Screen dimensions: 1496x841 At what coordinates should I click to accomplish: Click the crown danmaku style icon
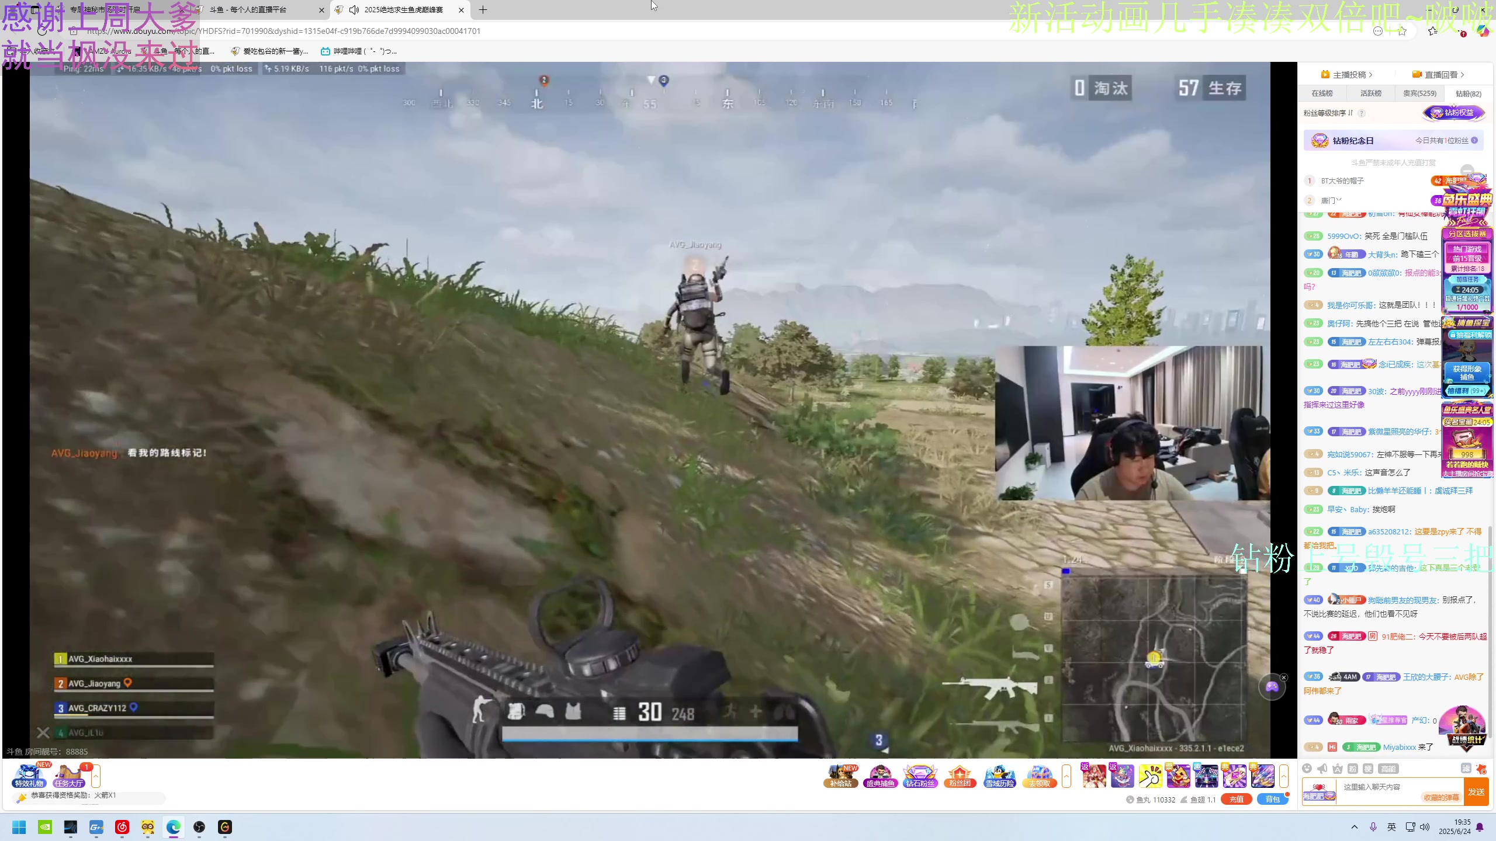tap(1338, 769)
